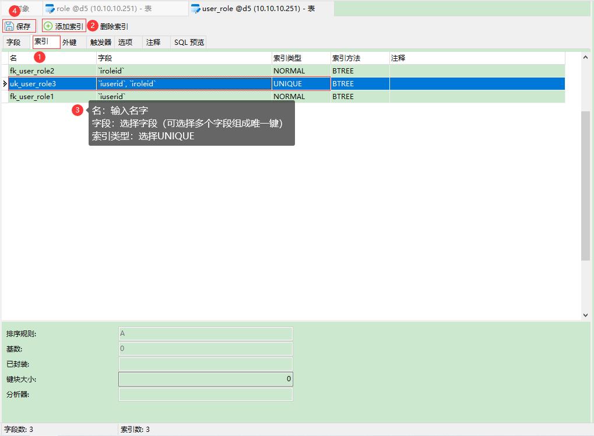Click the row indicator arrow of uk_user_role3
594x436 pixels.
[x=5, y=84]
